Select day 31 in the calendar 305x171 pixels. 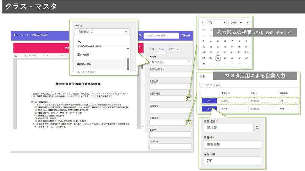(x=204, y=64)
